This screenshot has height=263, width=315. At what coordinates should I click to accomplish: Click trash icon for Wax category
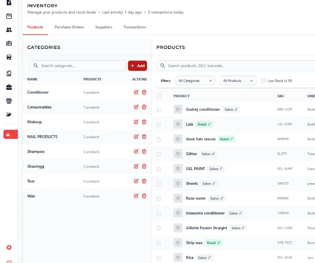[x=144, y=196]
